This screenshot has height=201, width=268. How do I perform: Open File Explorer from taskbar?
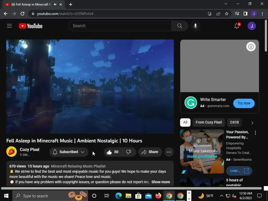tap(128, 196)
